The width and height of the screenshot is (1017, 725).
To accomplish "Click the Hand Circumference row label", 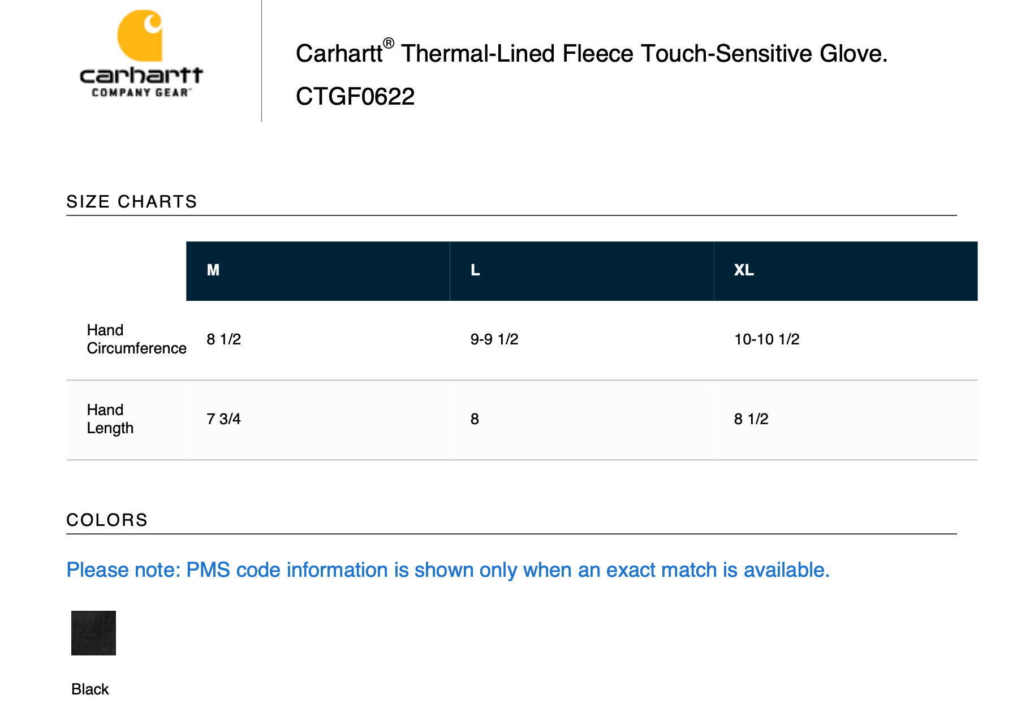I will click(136, 339).
